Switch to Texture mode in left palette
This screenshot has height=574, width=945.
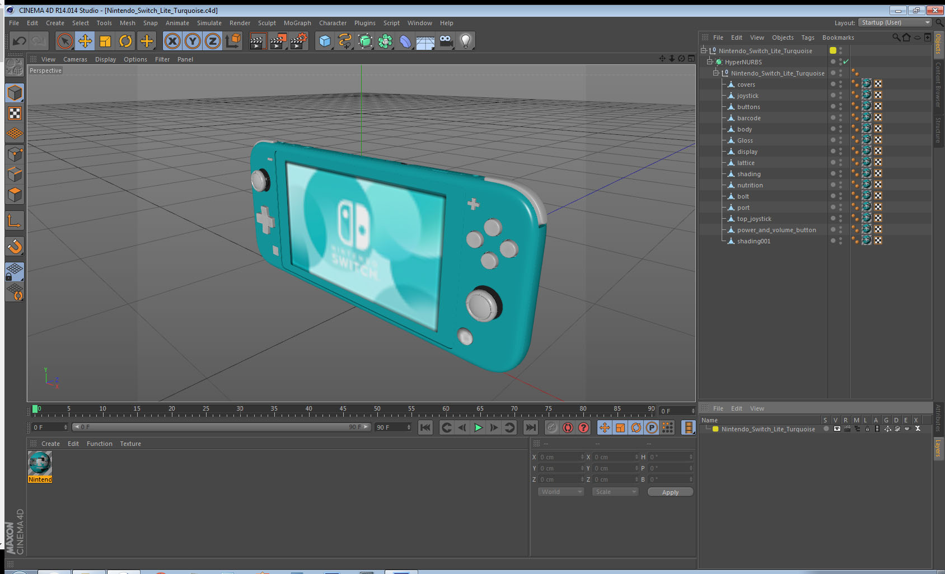pos(15,114)
